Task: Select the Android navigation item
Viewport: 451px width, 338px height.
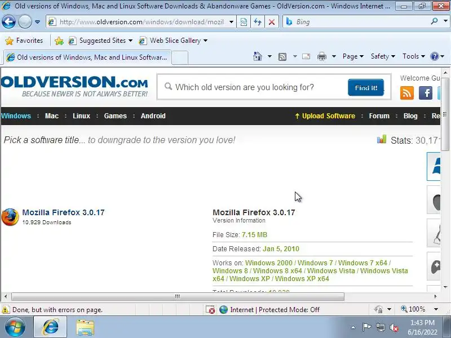Action: tap(153, 116)
